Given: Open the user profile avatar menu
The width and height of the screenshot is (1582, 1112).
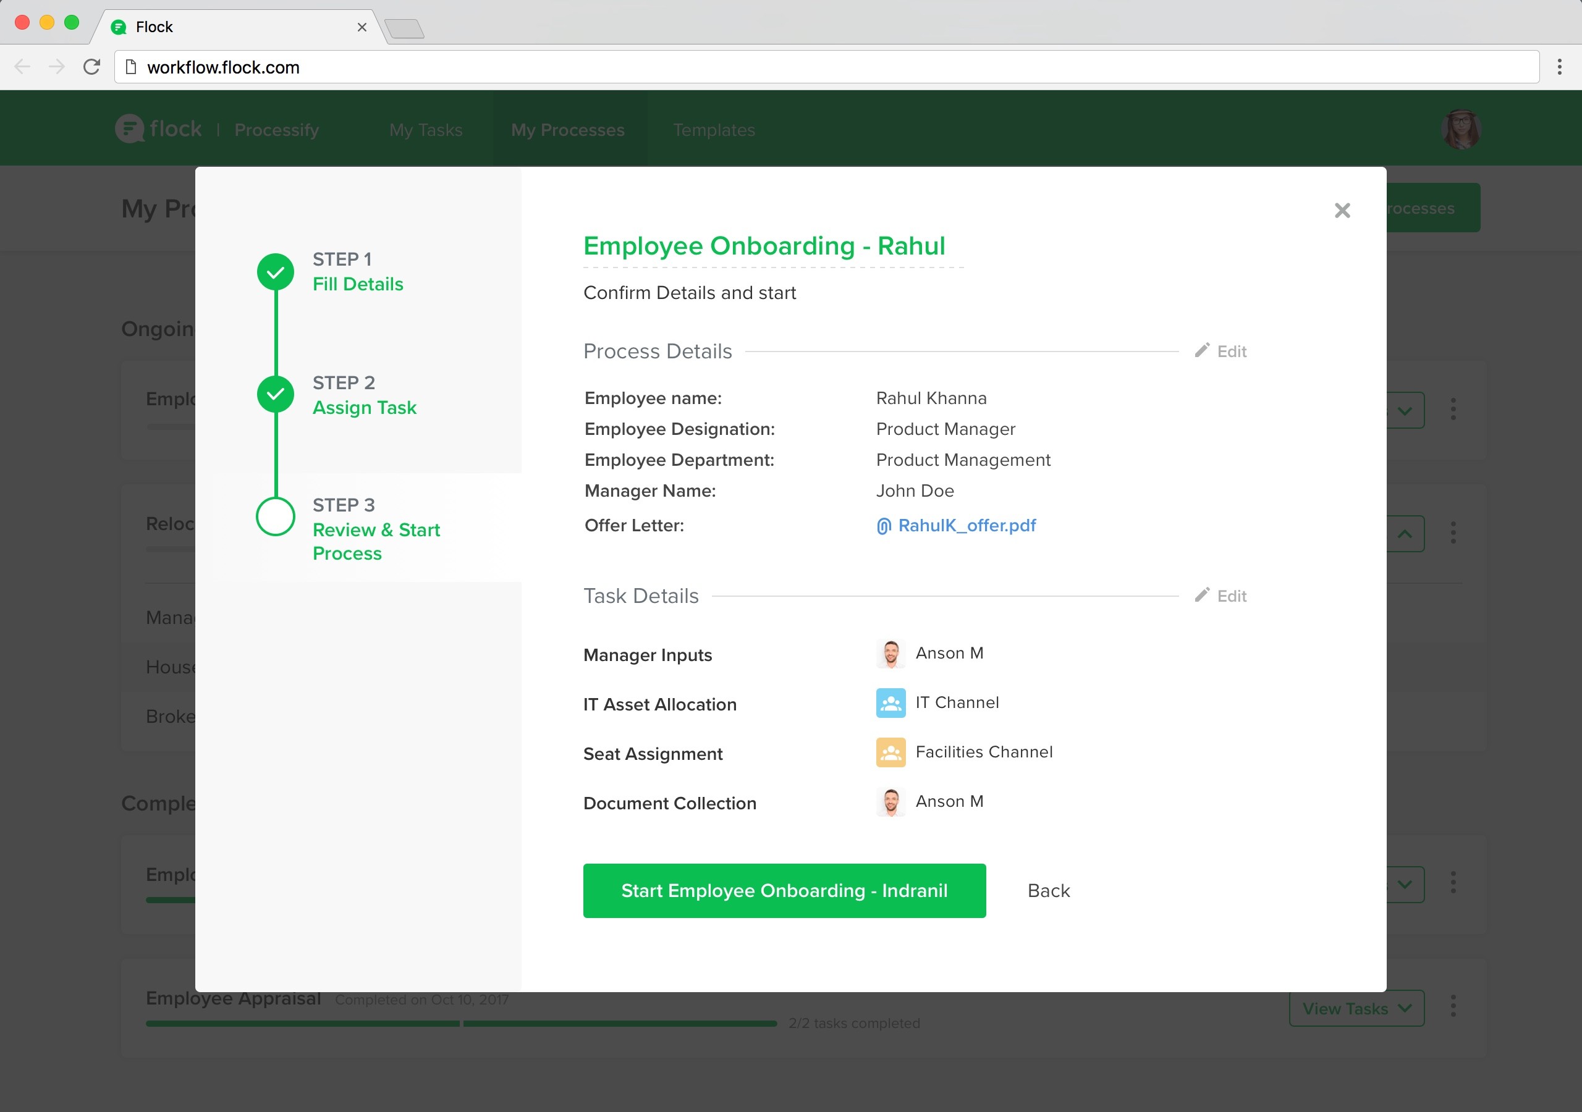Looking at the screenshot, I should point(1461,129).
